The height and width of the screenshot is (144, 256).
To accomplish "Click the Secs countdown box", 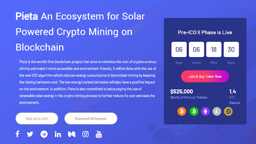I will 231,50.
